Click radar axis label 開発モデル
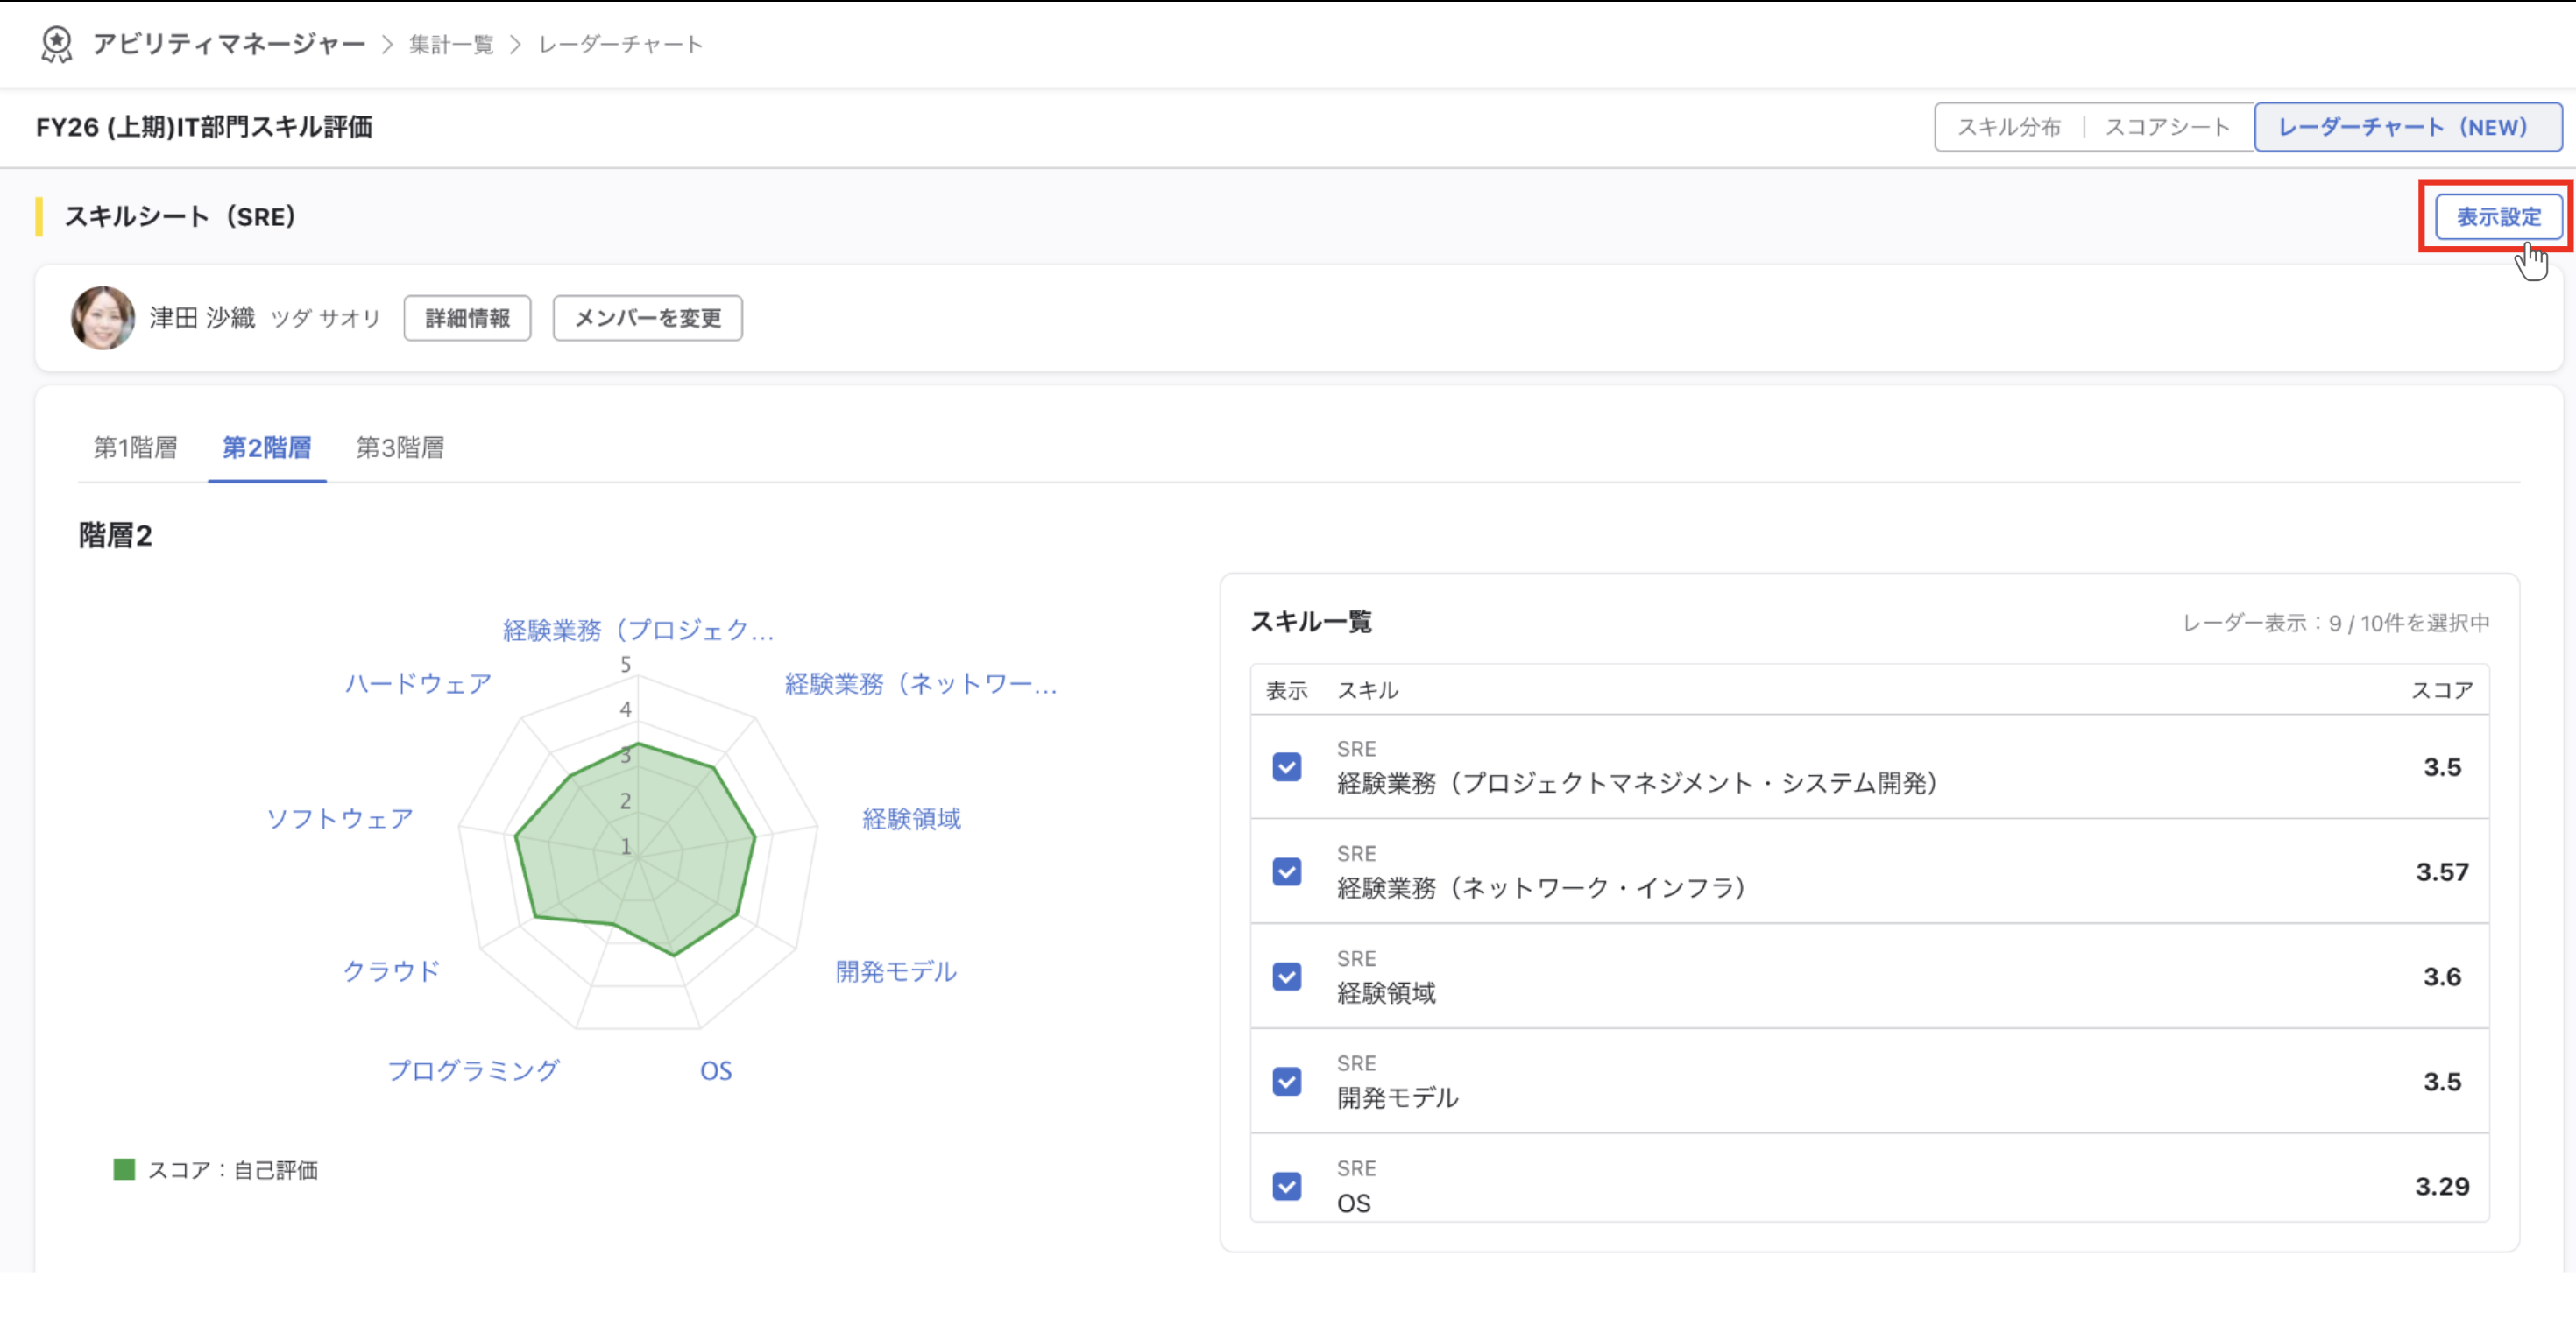 [896, 971]
